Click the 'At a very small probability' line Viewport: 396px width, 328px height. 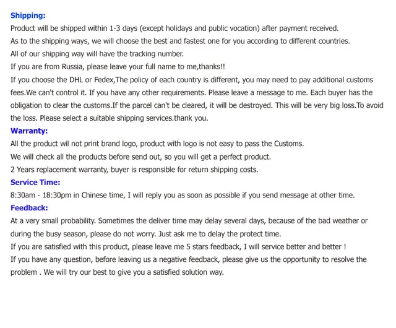(x=189, y=221)
